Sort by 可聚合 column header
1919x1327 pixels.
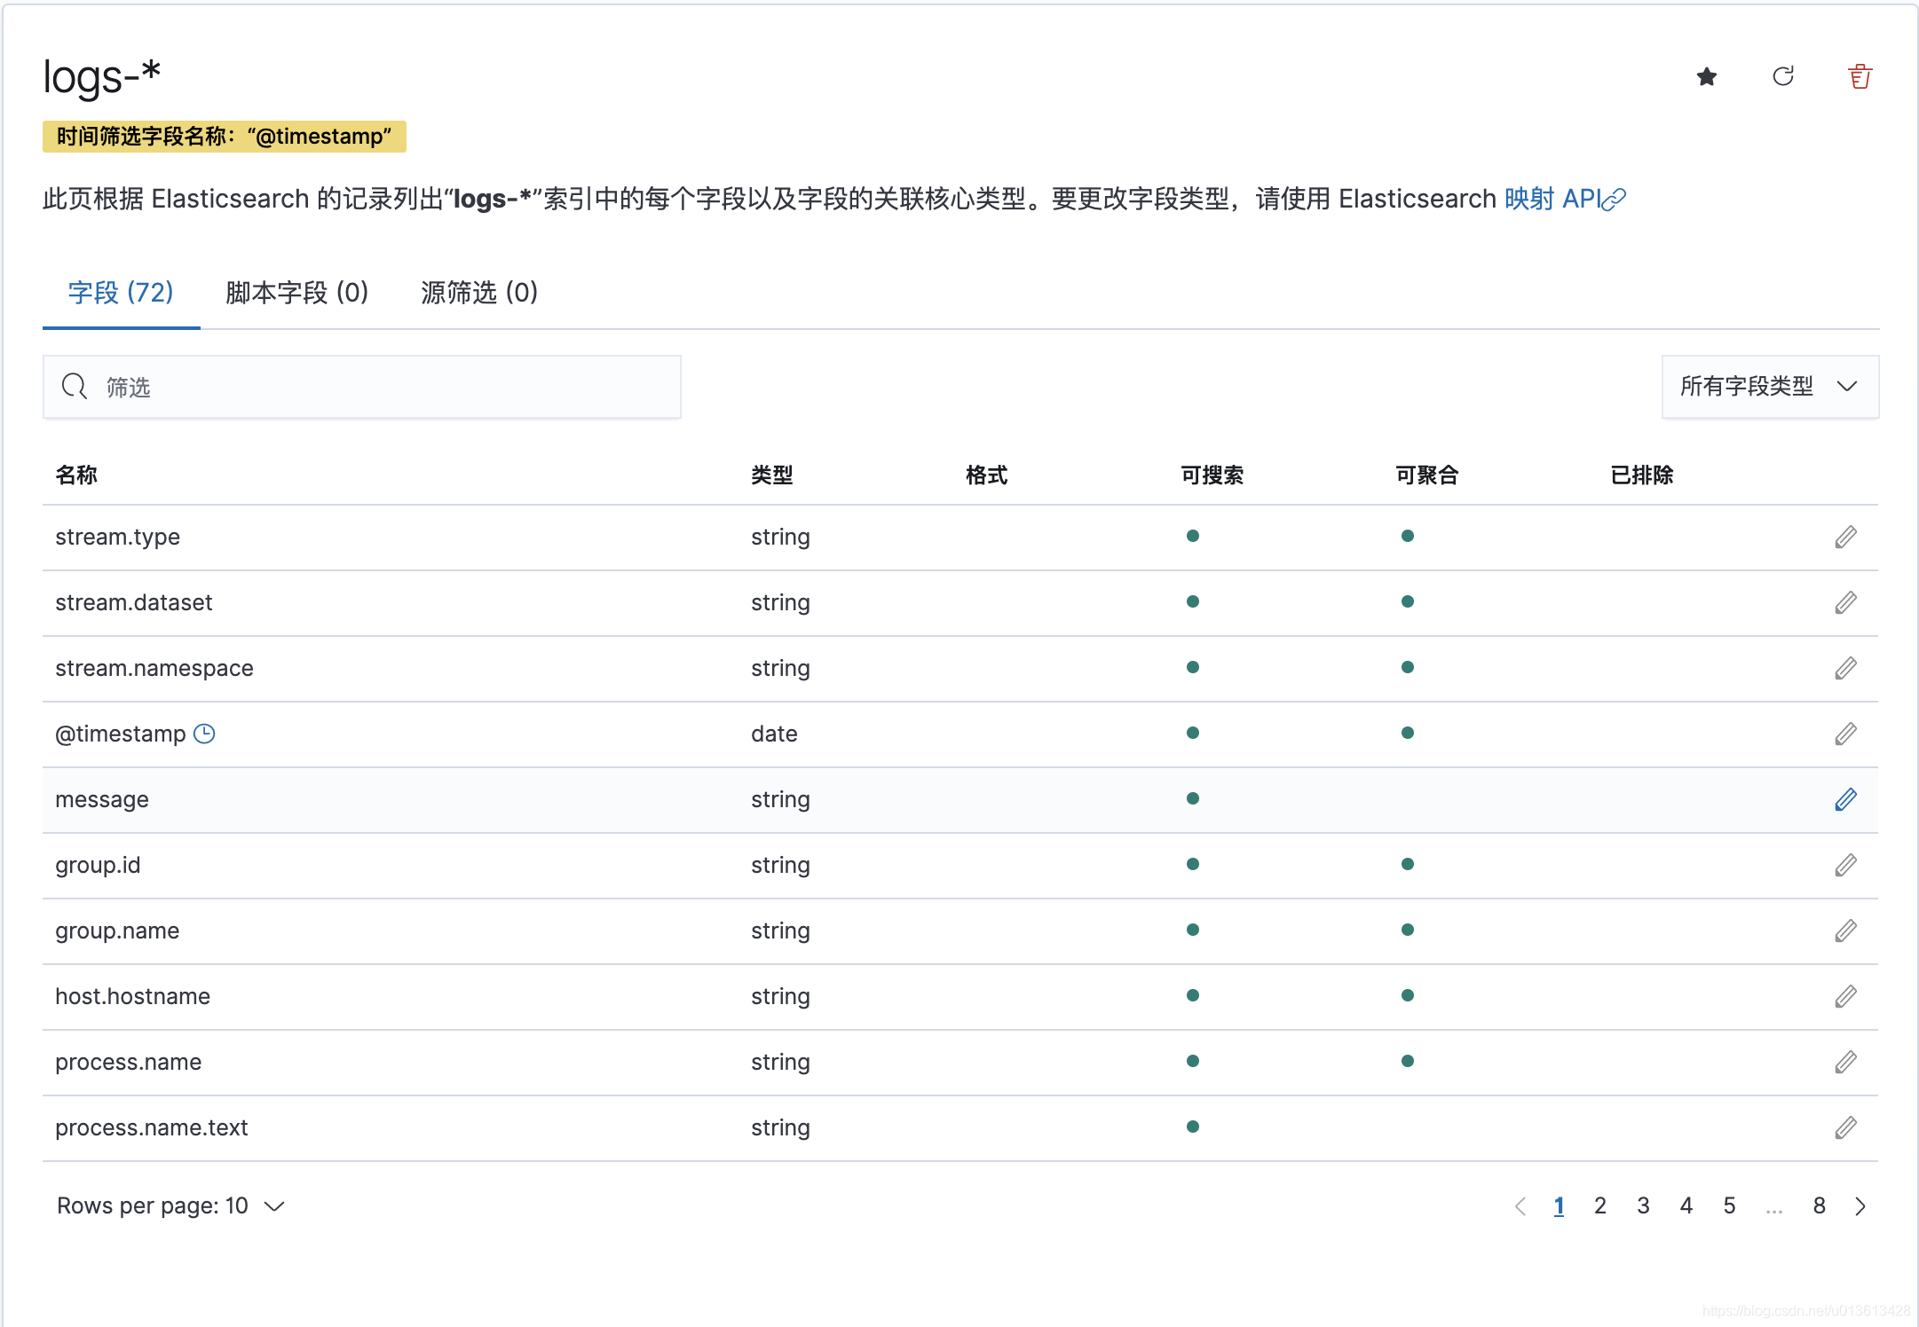pos(1427,475)
